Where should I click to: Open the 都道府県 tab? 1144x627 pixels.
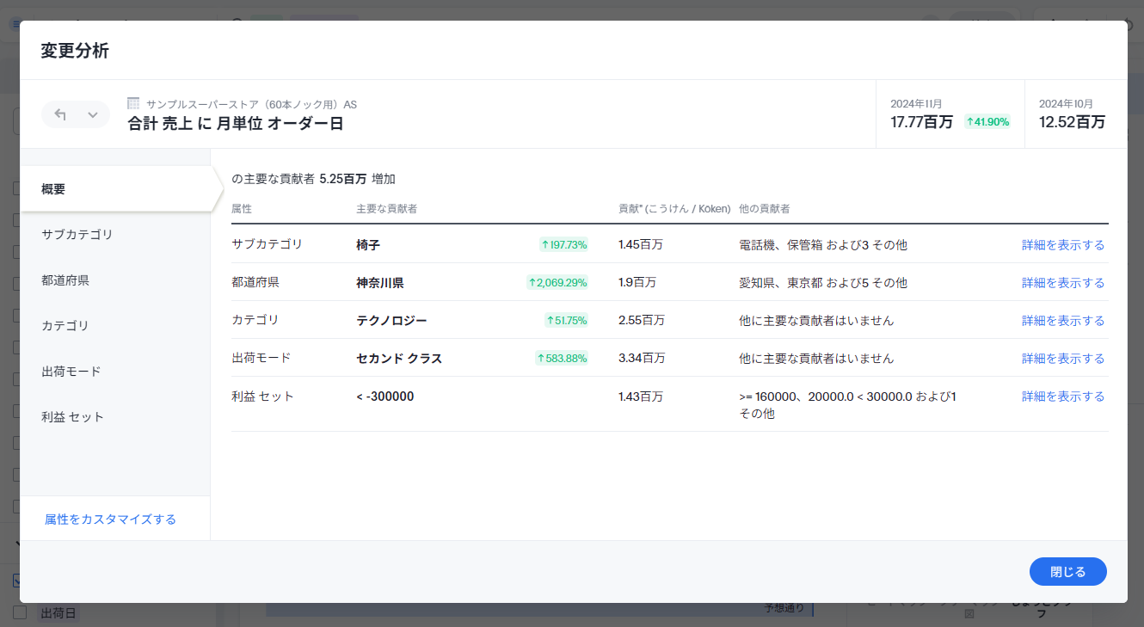coord(65,280)
